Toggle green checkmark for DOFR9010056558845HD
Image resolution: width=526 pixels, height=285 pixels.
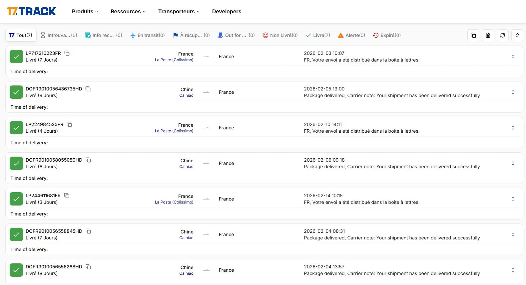tap(16, 234)
